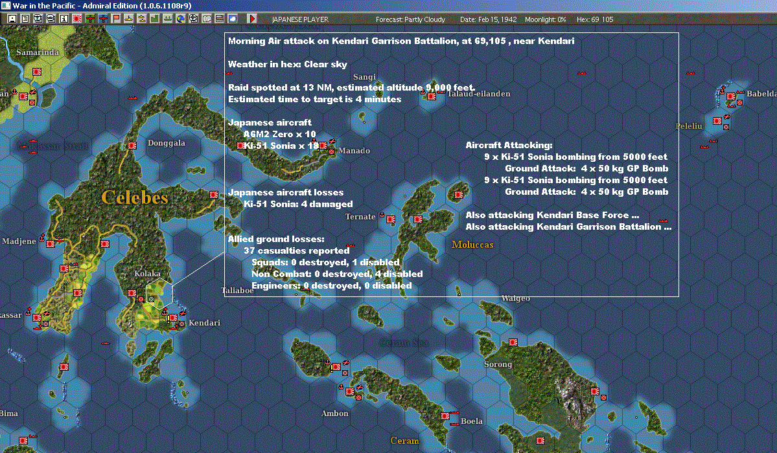
Task: Click the two yellow ships toolbar icon
Action: [x=142, y=19]
